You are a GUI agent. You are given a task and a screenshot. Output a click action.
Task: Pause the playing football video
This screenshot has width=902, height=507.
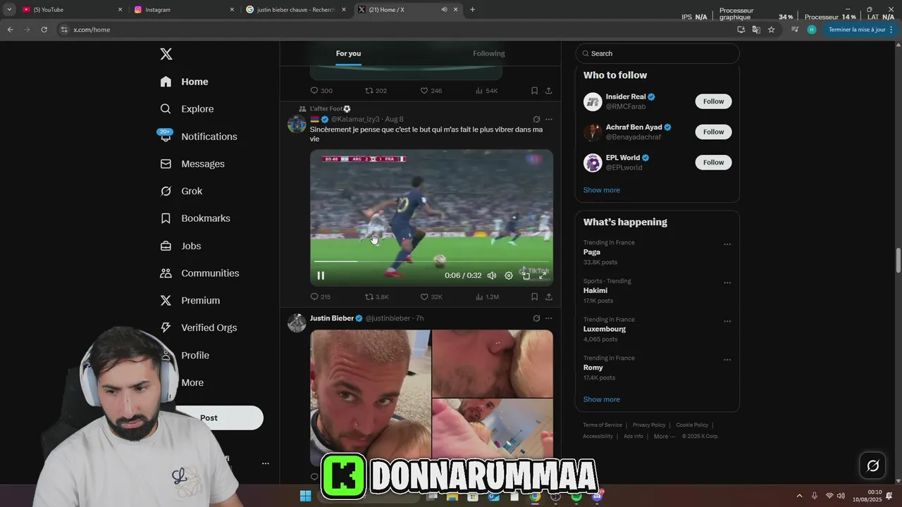pyautogui.click(x=321, y=275)
